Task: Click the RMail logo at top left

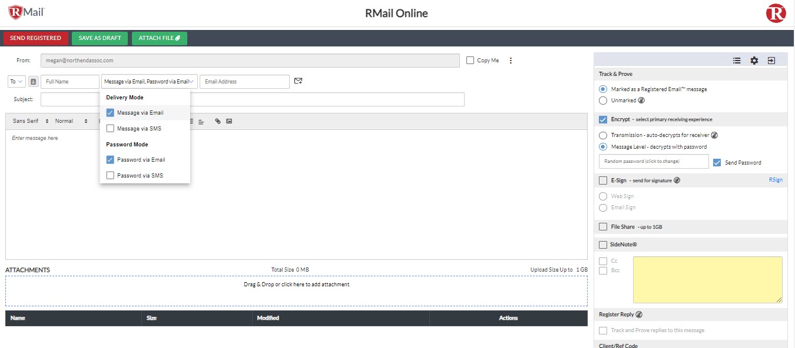Action: pyautogui.click(x=26, y=11)
